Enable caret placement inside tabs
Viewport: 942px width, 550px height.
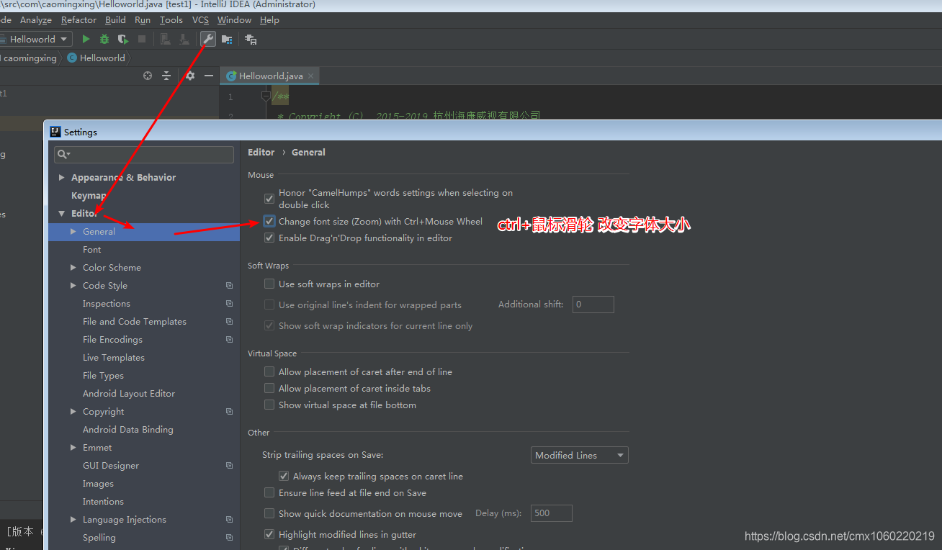(269, 389)
